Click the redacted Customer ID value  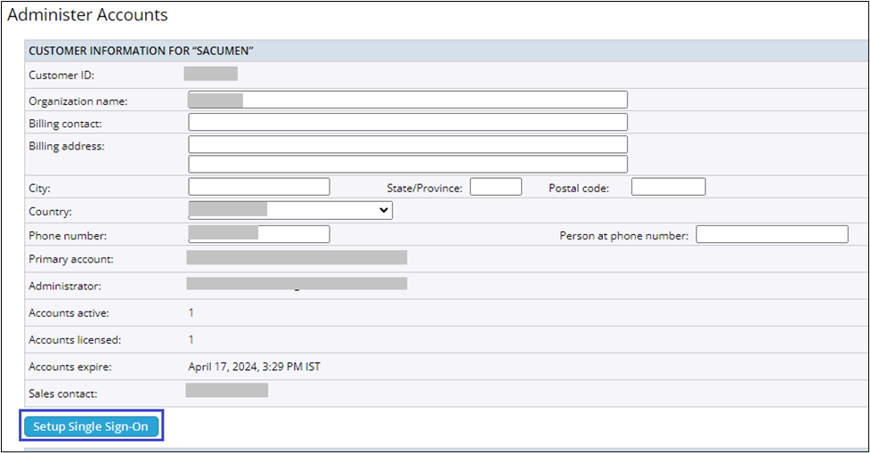(x=211, y=74)
